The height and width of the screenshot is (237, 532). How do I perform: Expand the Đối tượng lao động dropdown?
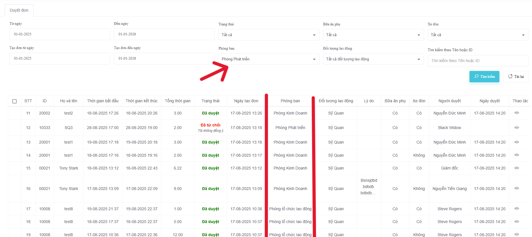click(x=373, y=59)
